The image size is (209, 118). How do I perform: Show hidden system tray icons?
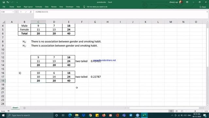point(172,115)
